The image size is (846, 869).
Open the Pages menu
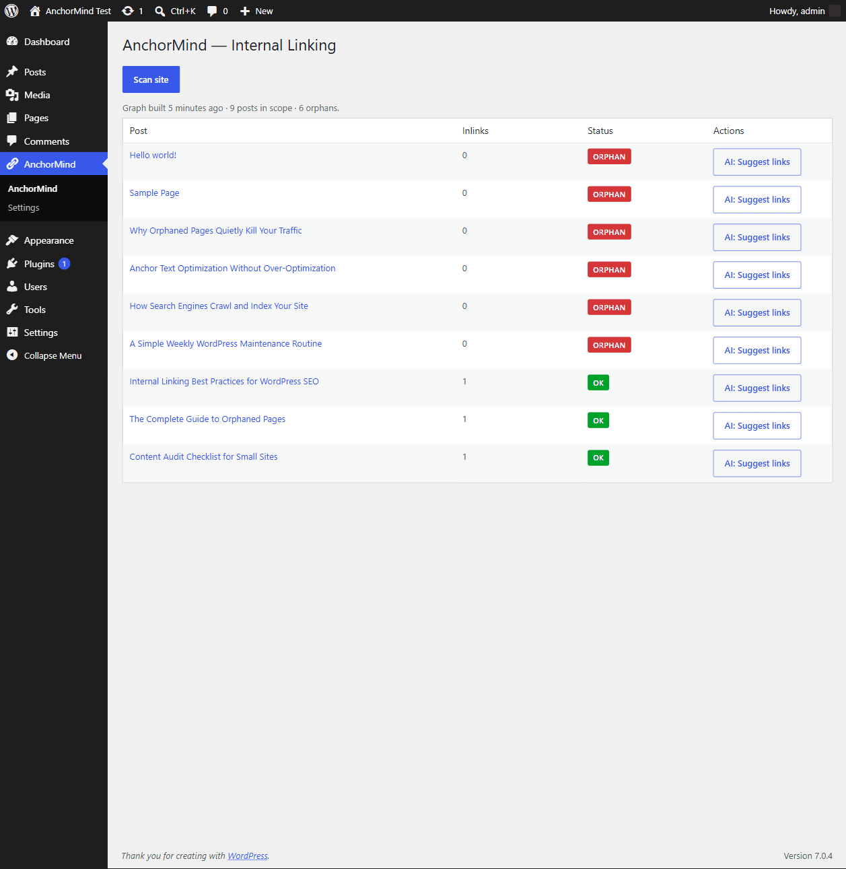click(54, 118)
